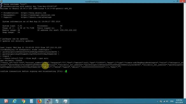Close the PuTTY terminal window
186x104 pixels.
(x=183, y=1)
